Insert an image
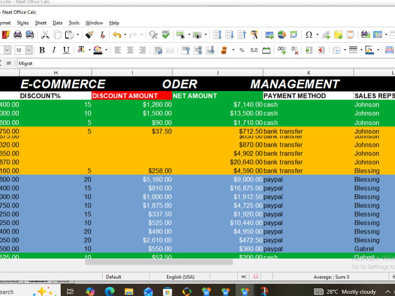 tap(269, 34)
